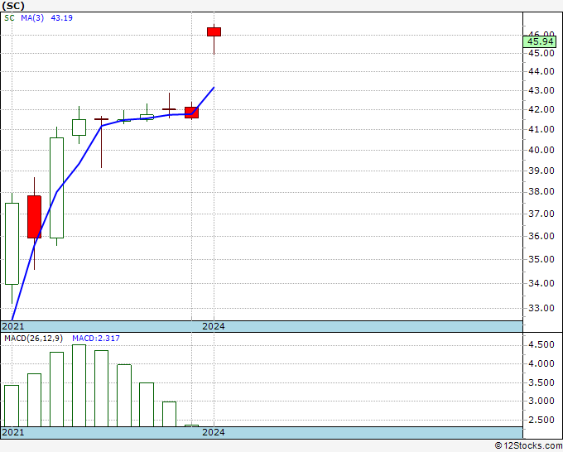The height and width of the screenshot is (452, 563).
Task: Select the MA(3) legend label
Action: [32, 18]
